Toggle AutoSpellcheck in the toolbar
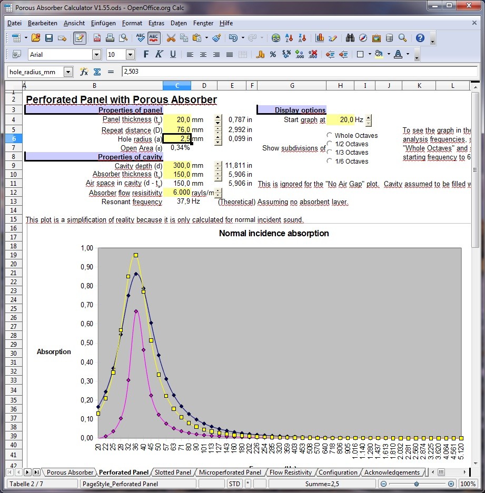 pyautogui.click(x=154, y=38)
